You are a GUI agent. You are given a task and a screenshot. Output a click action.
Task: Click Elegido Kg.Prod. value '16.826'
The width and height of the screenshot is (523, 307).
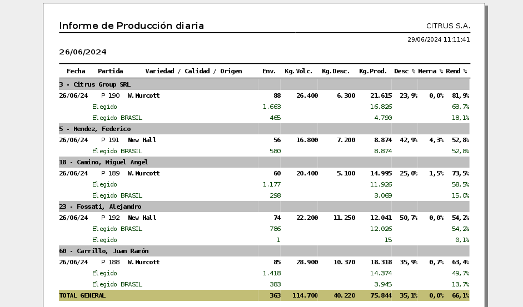381,107
